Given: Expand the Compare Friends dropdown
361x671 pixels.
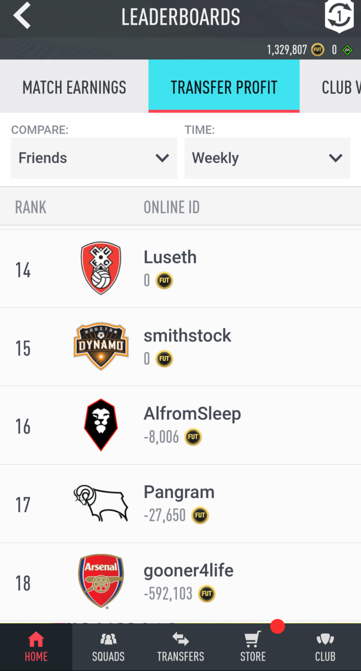Looking at the screenshot, I should click(94, 158).
